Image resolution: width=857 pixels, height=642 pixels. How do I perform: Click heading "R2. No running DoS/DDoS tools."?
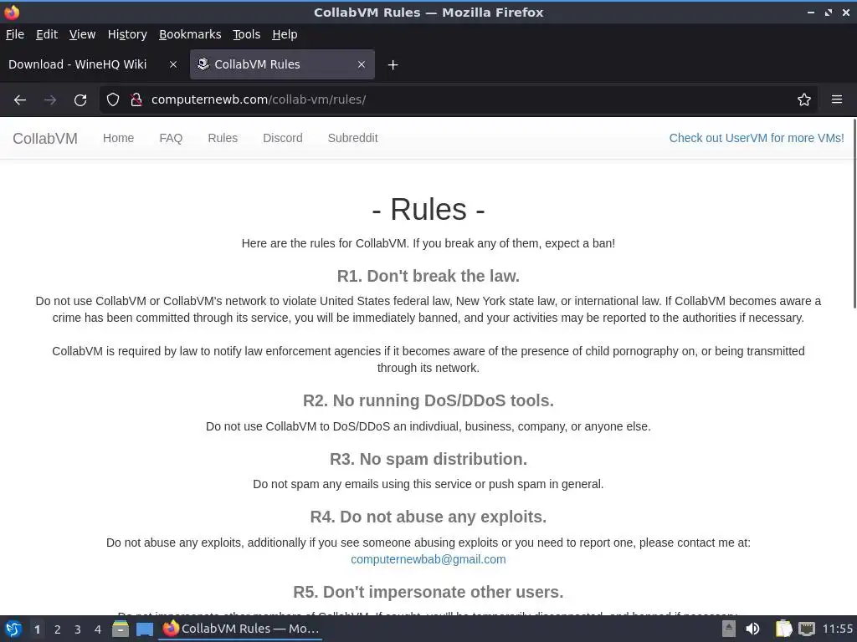click(x=428, y=400)
